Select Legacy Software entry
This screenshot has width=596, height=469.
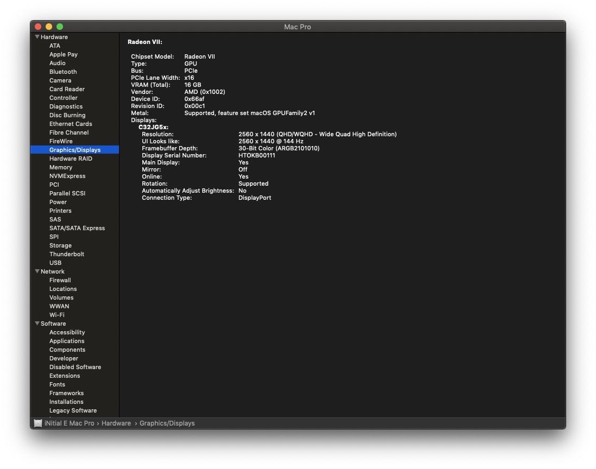[73, 410]
